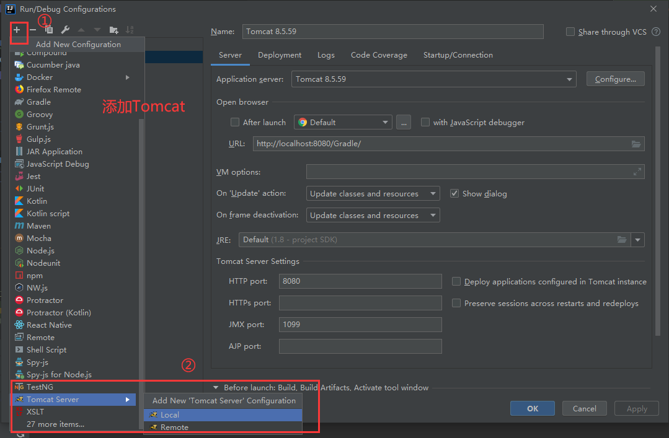Click the help icon beside Share through VCS
The height and width of the screenshot is (438, 669).
656,32
